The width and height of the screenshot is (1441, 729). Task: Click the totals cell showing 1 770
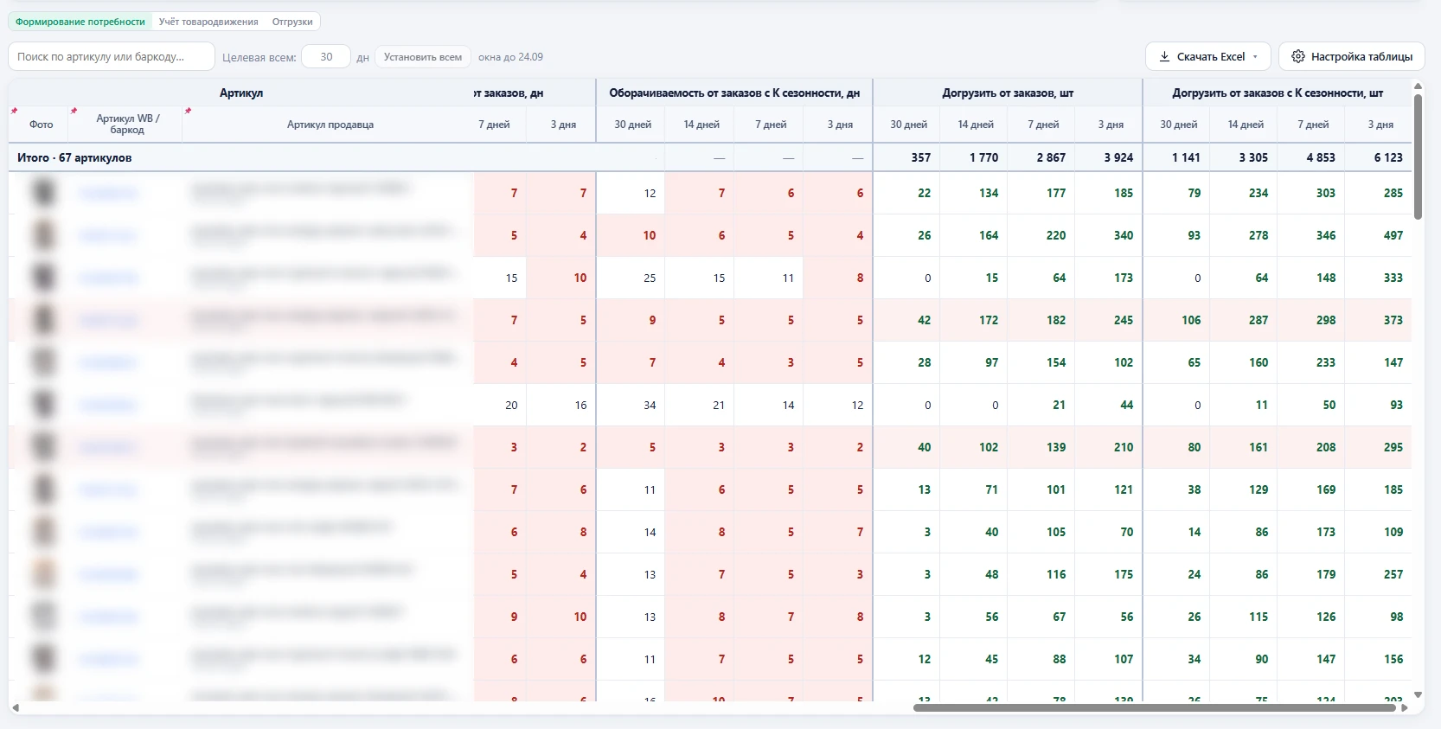tap(974, 157)
